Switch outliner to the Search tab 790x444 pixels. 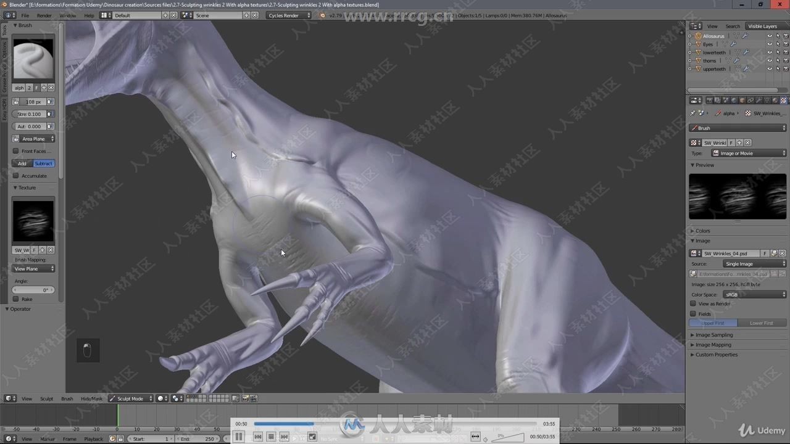coord(733,26)
